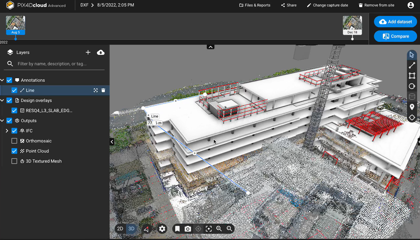
Task: Take a screenshot with the camera icon
Action: pyautogui.click(x=188, y=229)
